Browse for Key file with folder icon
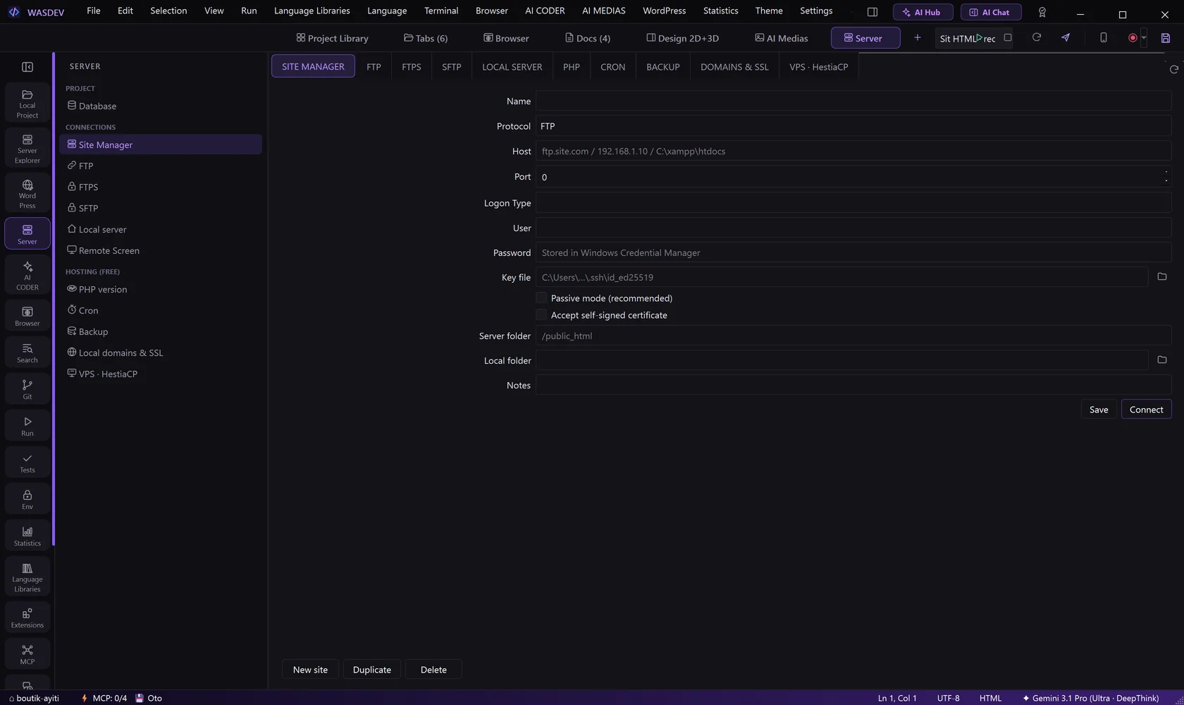The height and width of the screenshot is (705, 1184). coord(1162,277)
